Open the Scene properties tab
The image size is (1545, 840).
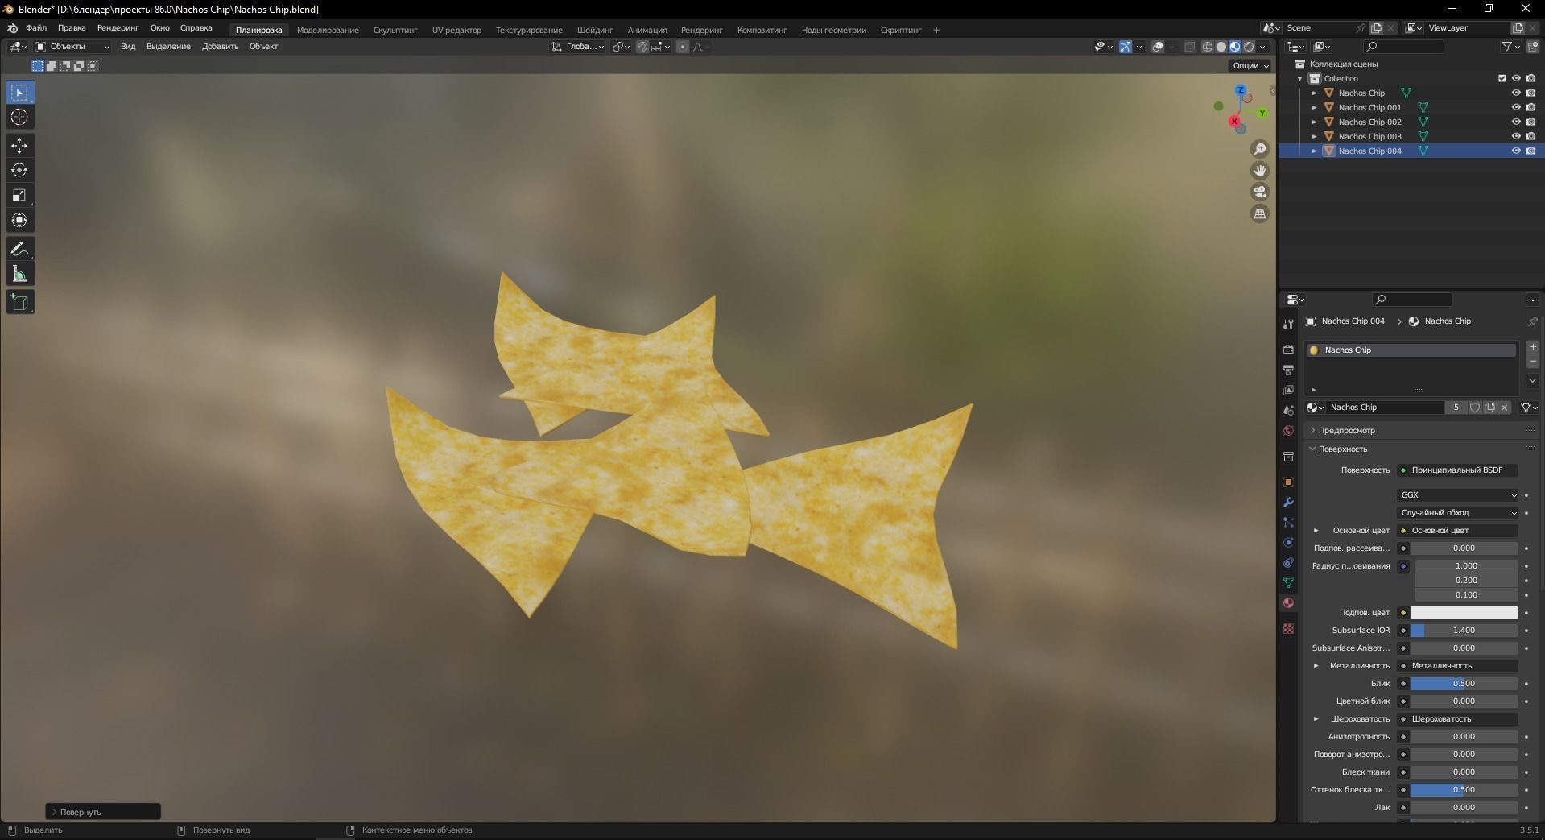pyautogui.click(x=1288, y=410)
